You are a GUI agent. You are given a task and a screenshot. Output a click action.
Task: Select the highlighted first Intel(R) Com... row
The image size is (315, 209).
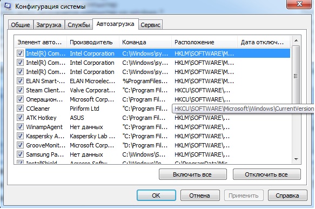158,53
